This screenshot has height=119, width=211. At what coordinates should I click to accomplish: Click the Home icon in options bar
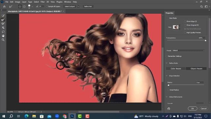(x=4, y=7)
